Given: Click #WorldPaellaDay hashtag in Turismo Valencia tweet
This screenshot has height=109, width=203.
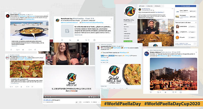Looking at the screenshot, I should pos(176,56).
